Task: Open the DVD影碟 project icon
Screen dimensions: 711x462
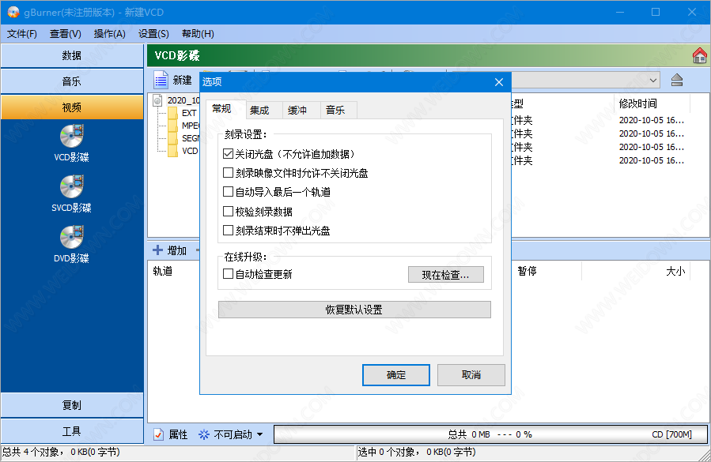Action: [x=72, y=245]
